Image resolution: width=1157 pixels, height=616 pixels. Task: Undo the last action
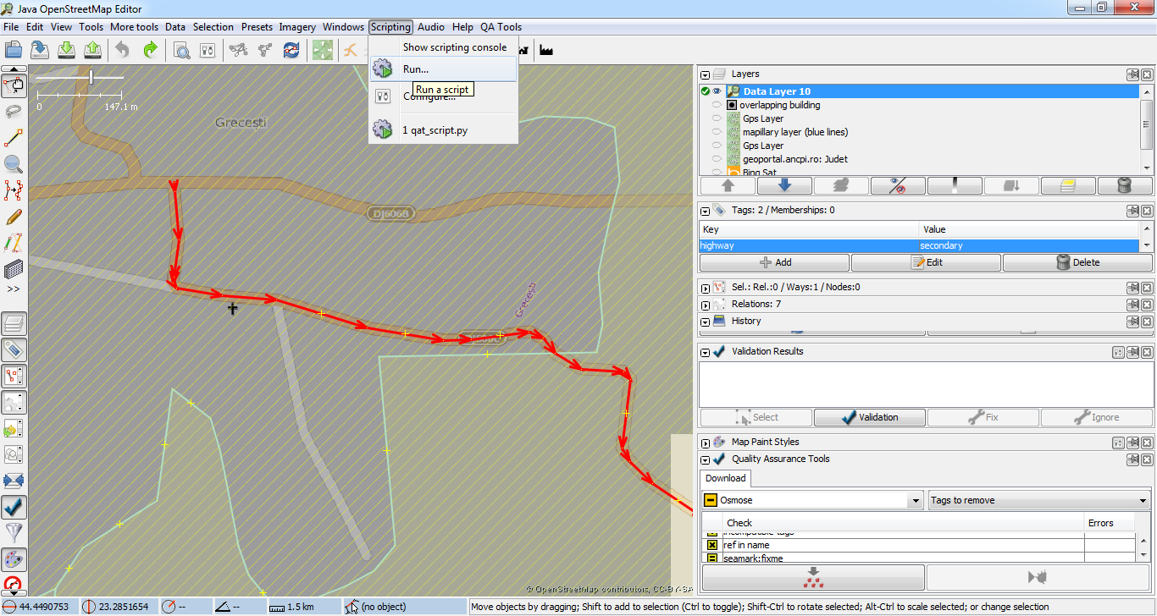click(x=123, y=50)
